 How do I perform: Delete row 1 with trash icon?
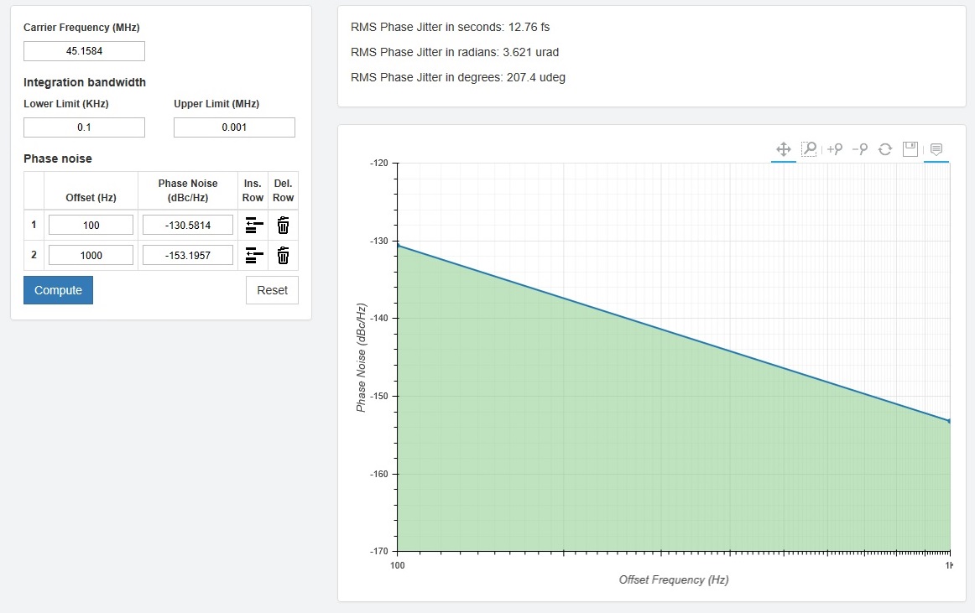tap(283, 225)
